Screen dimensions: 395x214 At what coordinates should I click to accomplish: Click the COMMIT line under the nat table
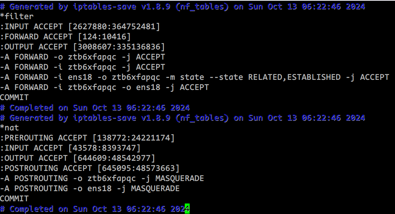tap(15, 199)
